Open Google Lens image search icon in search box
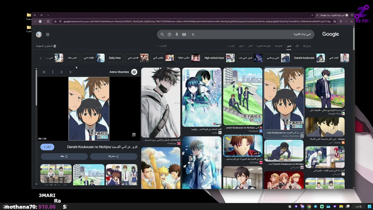Viewport: 373px width, 210px height. point(170,34)
